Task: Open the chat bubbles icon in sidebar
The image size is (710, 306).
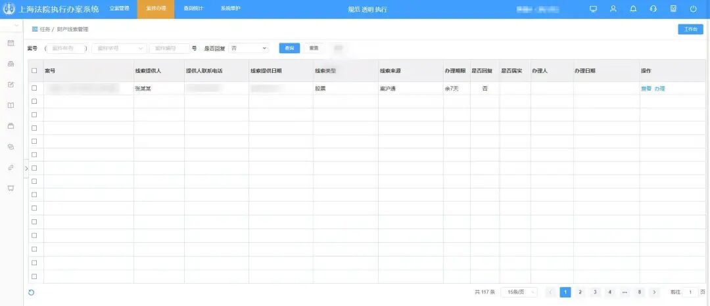Action: tap(11, 147)
